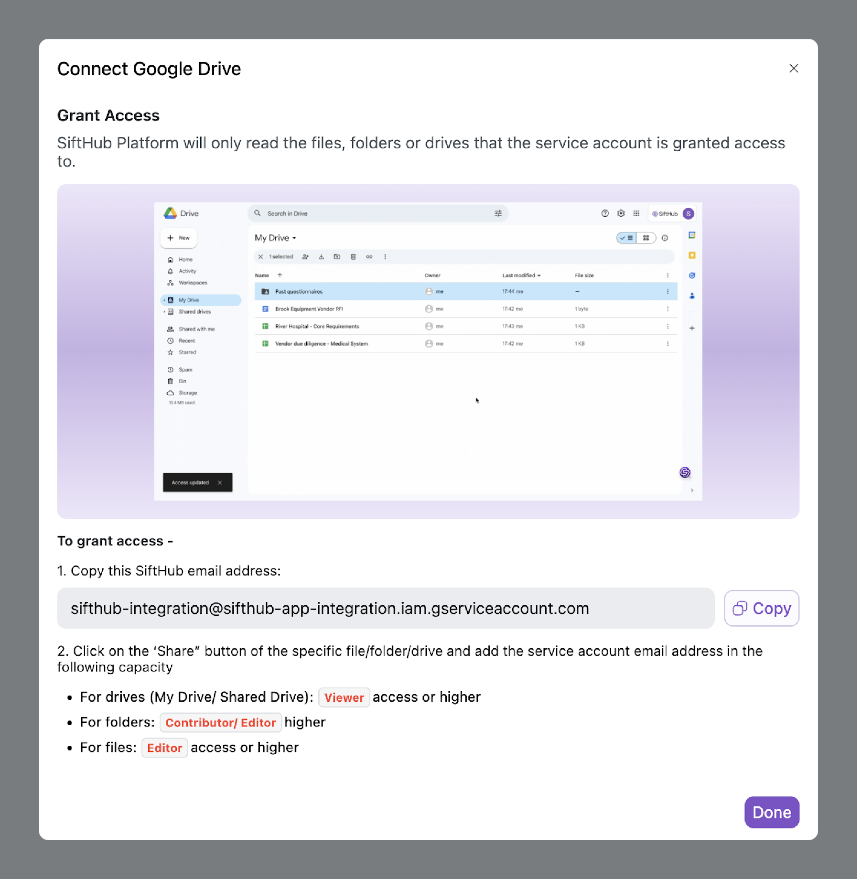Click the view details info icon
This screenshot has height=879, width=857.
[665, 238]
